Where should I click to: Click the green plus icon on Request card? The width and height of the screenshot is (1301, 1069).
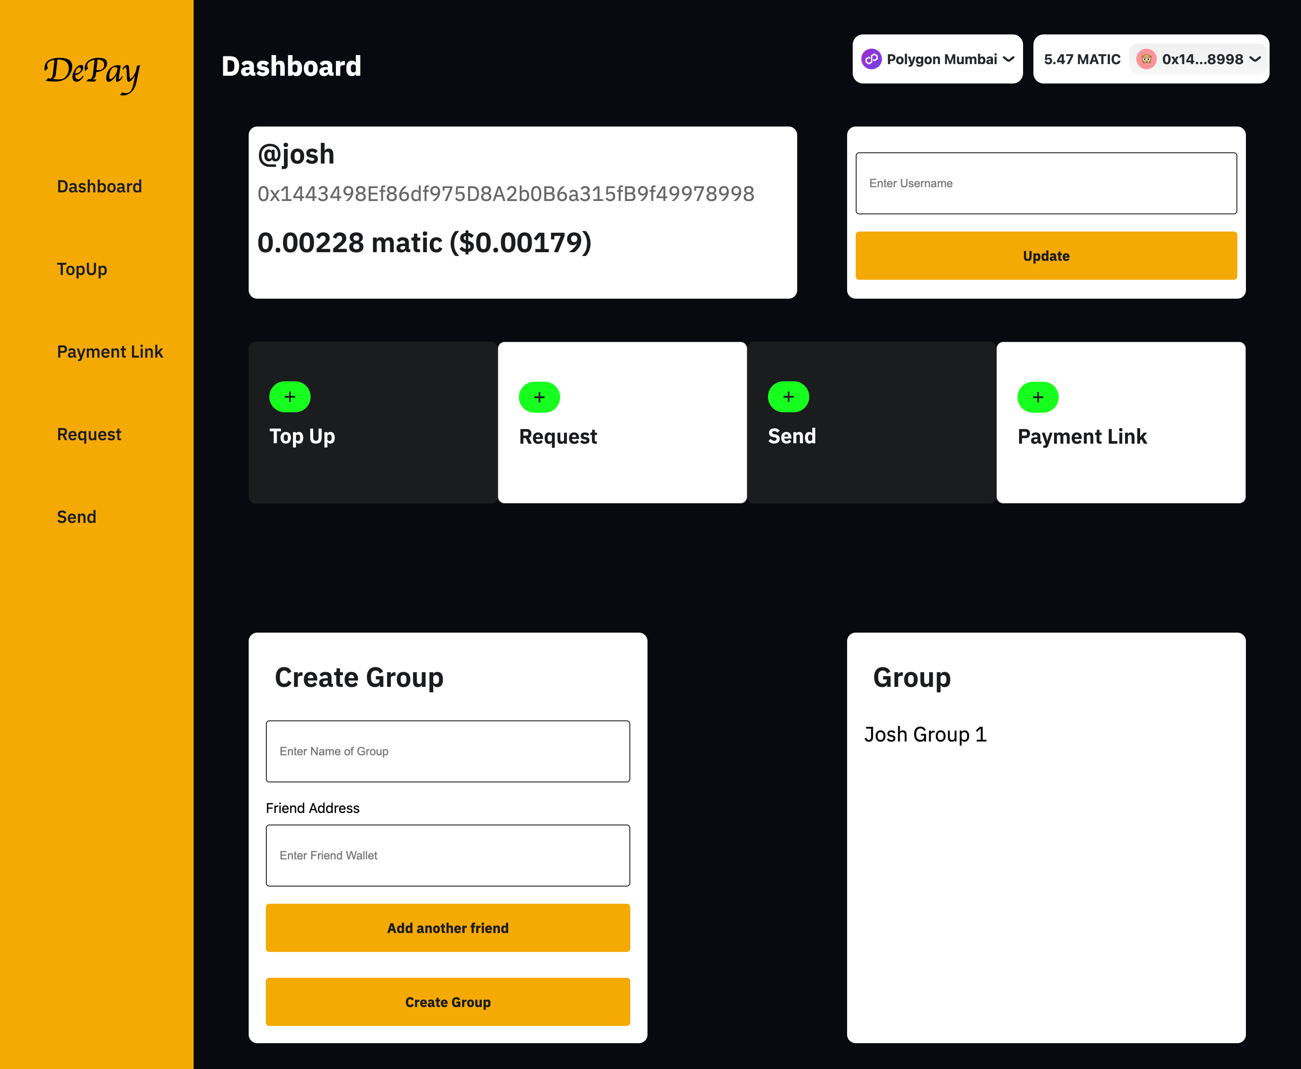tap(539, 397)
